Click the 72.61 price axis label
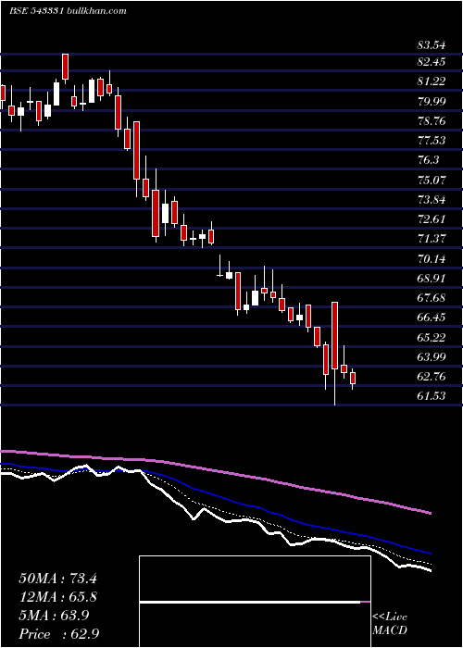463x648 pixels. [432, 219]
